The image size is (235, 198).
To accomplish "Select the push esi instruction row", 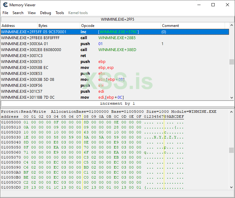I will pyautogui.click(x=115, y=86).
